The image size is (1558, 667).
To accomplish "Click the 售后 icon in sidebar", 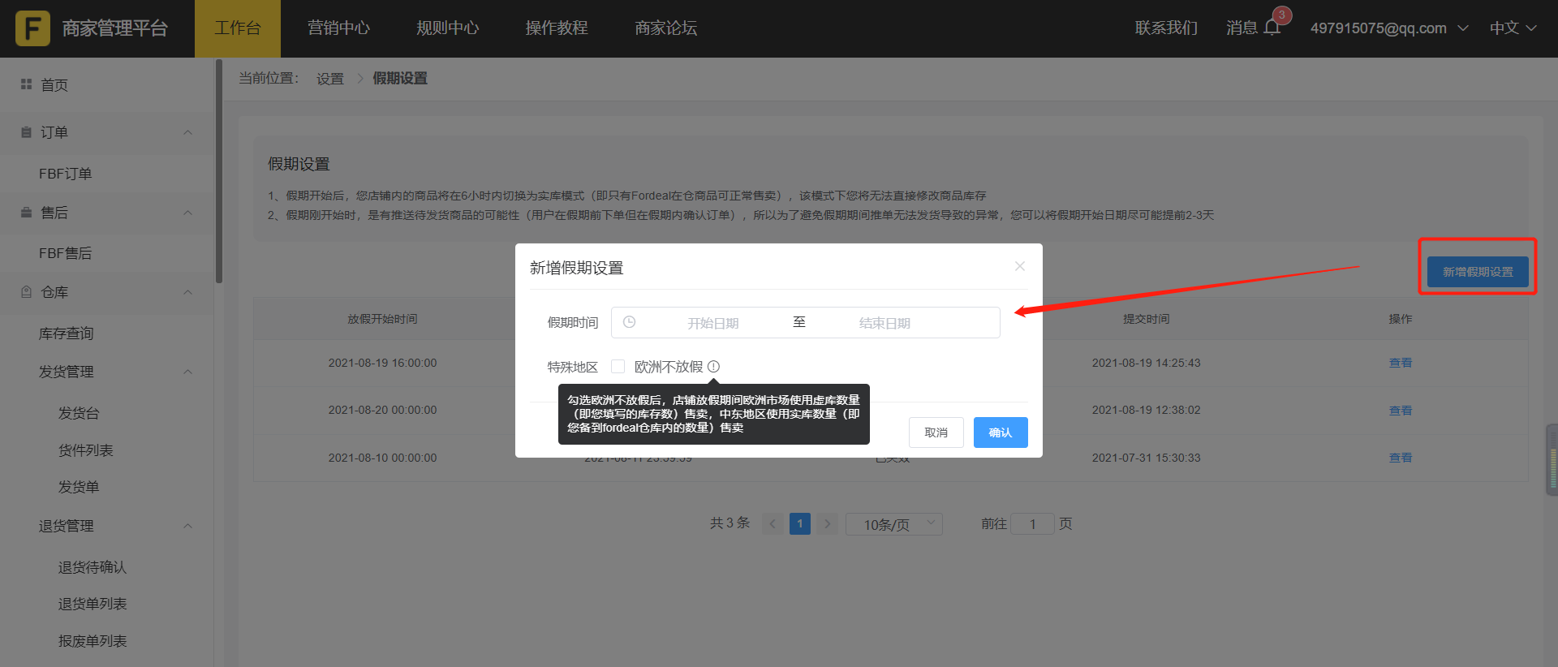I will pyautogui.click(x=26, y=213).
